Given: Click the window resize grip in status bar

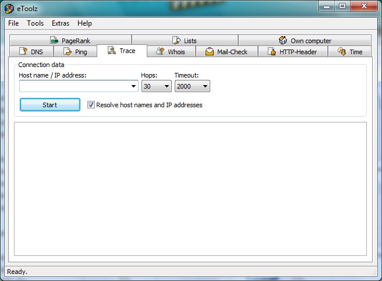Looking at the screenshot, I should coord(374,273).
